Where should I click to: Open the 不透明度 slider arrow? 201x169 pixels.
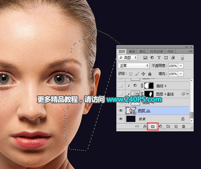click(x=181, y=66)
